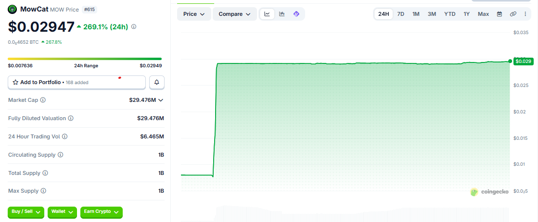Click the purple diamond chart icon
The width and height of the screenshot is (538, 222).
296,14
